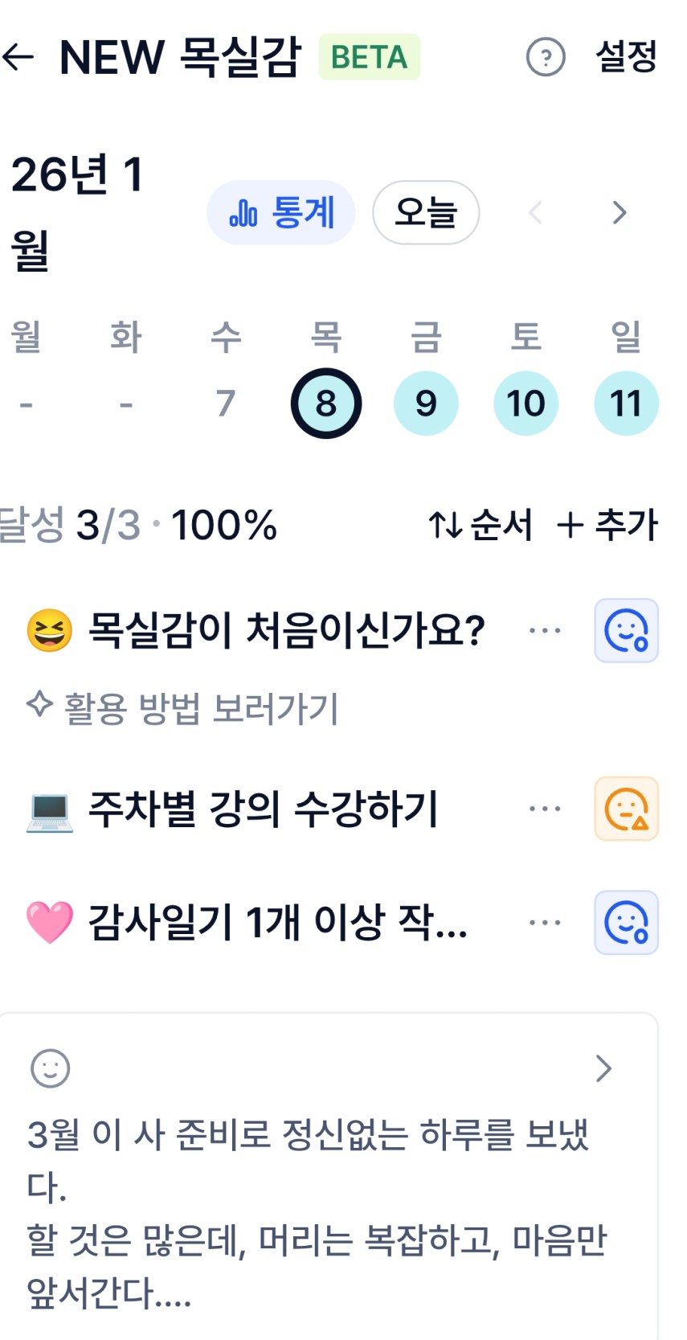Open more options for 감사일기 item
Viewport: 687px width, 1340px height.
(x=545, y=923)
